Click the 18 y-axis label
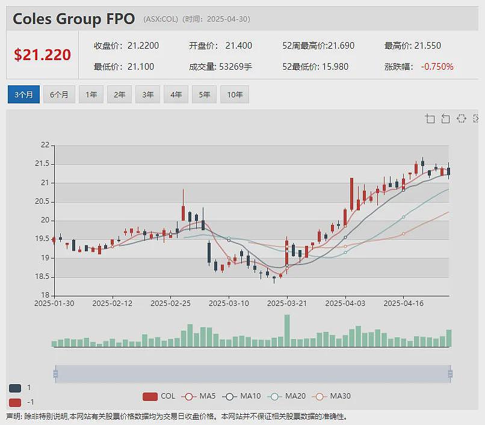This screenshot has height=425, width=485. (45, 295)
